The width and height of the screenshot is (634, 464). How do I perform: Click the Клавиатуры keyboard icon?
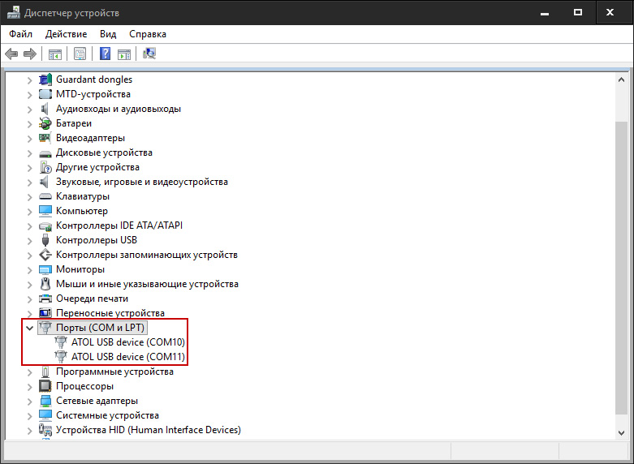[45, 196]
